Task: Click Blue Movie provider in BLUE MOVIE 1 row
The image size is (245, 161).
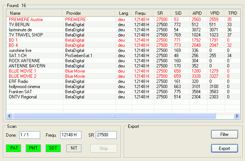Action: (75, 71)
